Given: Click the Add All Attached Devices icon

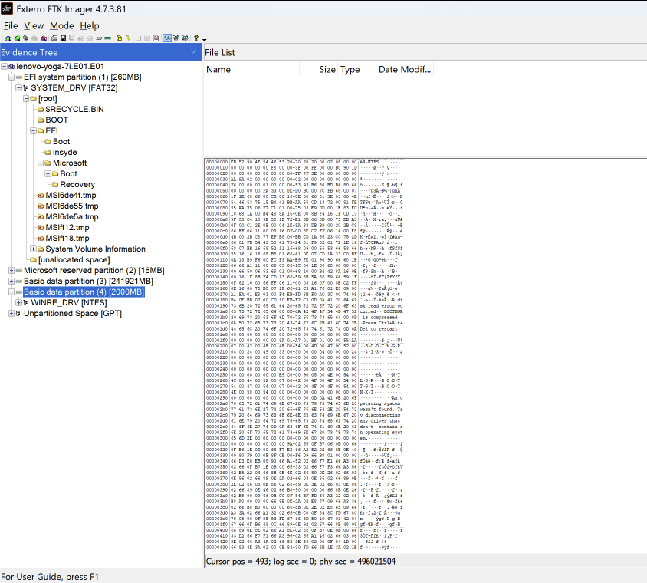Looking at the screenshot, I should pyautogui.click(x=18, y=38).
